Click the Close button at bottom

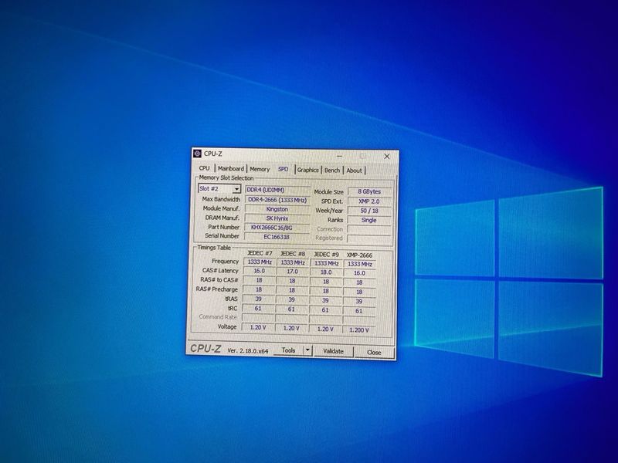tap(374, 353)
